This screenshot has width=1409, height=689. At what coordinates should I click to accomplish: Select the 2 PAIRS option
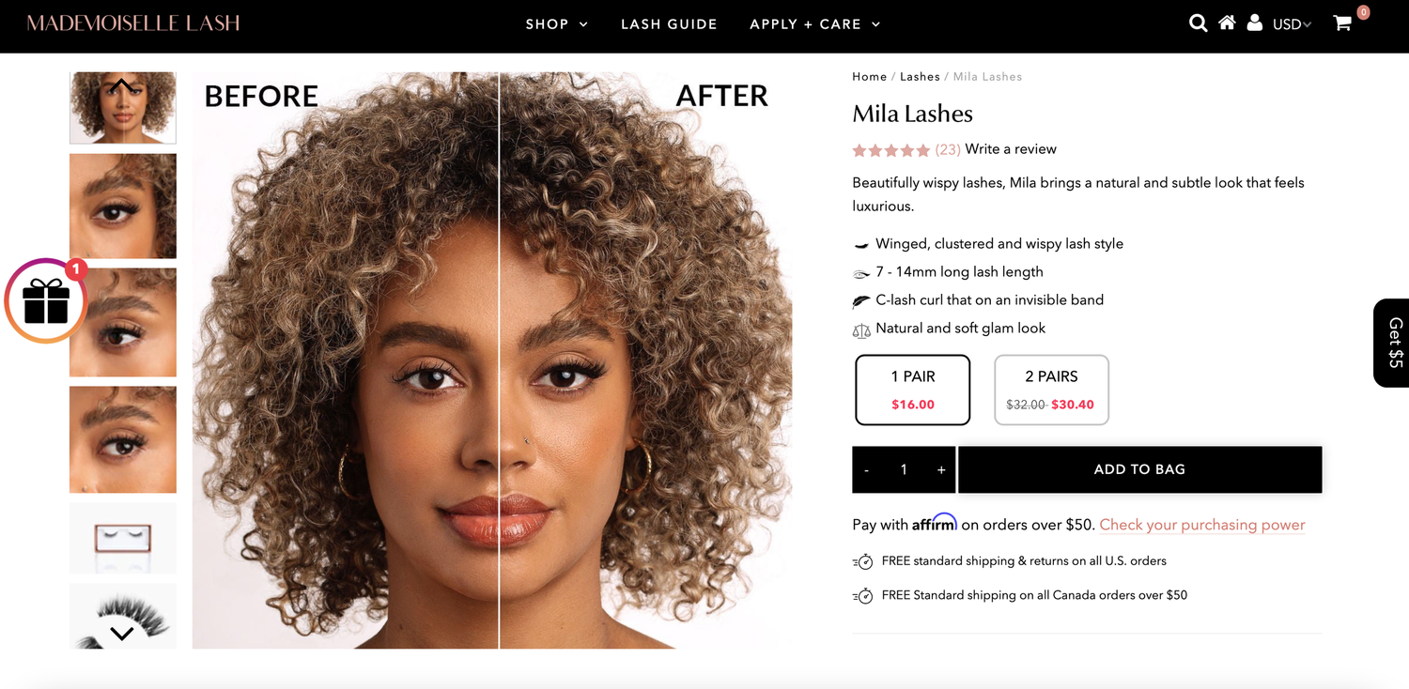click(x=1051, y=390)
